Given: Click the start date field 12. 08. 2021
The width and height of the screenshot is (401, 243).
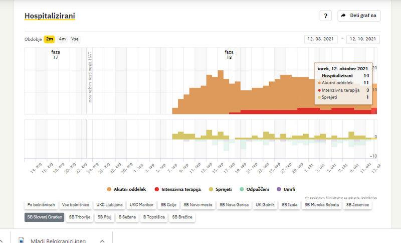Looking at the screenshot, I should [x=321, y=40].
